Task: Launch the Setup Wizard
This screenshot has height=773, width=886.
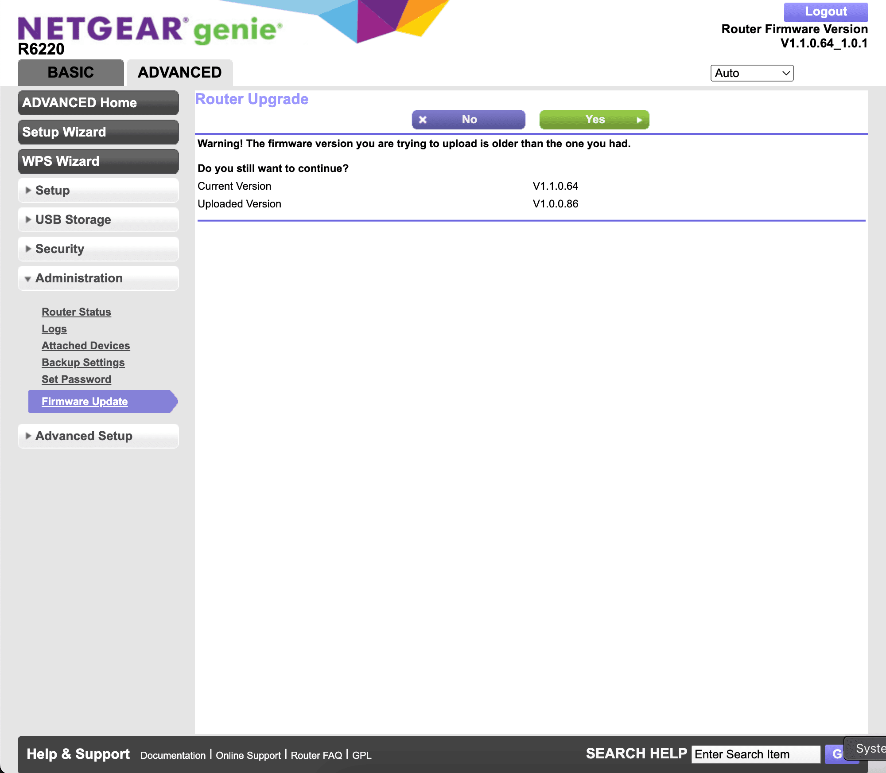Action: [x=98, y=132]
